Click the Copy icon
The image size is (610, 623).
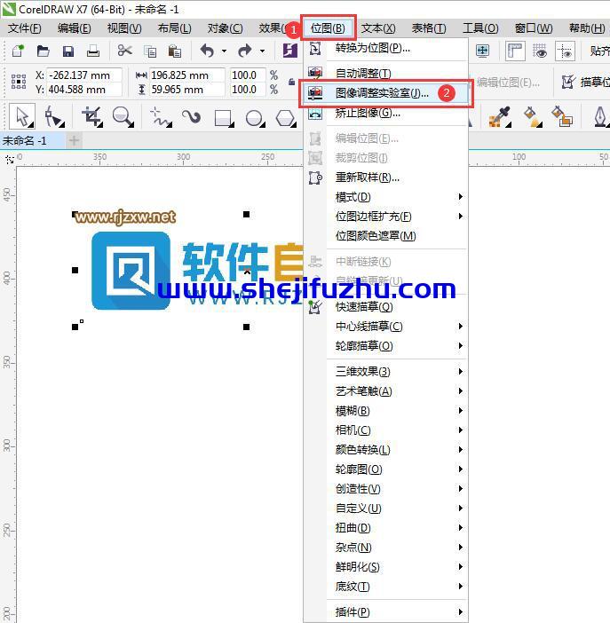[x=150, y=51]
